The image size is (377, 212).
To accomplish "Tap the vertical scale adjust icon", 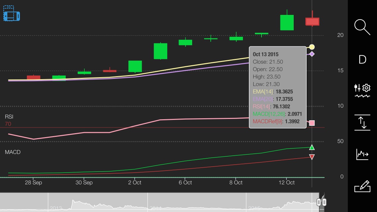I will (x=362, y=123).
